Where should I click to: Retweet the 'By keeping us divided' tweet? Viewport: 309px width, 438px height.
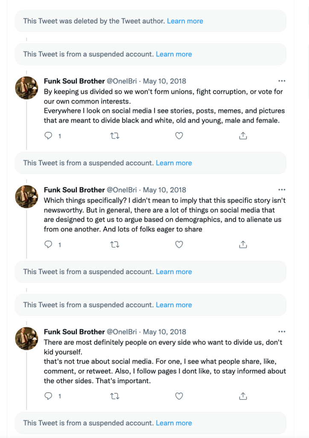[114, 136]
